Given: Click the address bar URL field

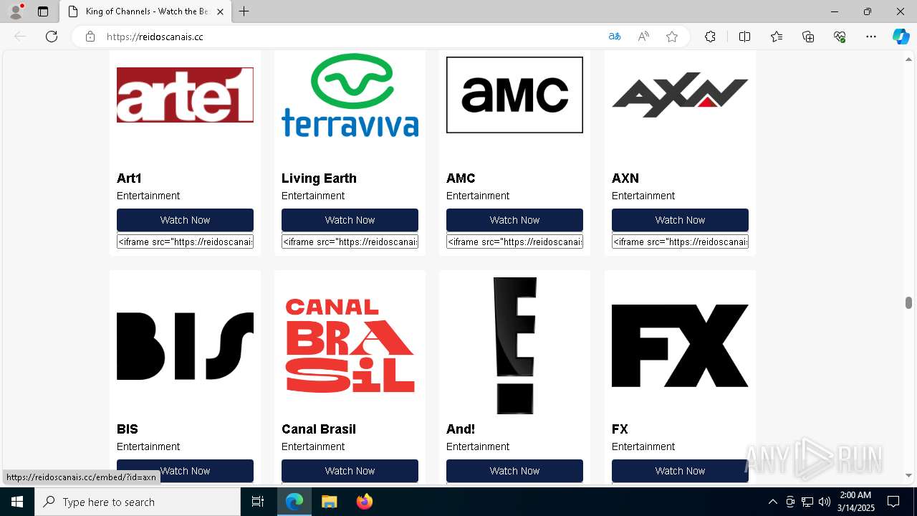Looking at the screenshot, I should (351, 37).
